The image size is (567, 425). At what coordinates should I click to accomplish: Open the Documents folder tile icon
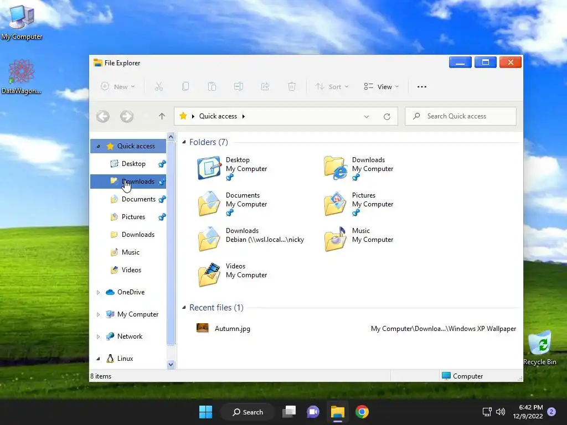pyautogui.click(x=209, y=204)
